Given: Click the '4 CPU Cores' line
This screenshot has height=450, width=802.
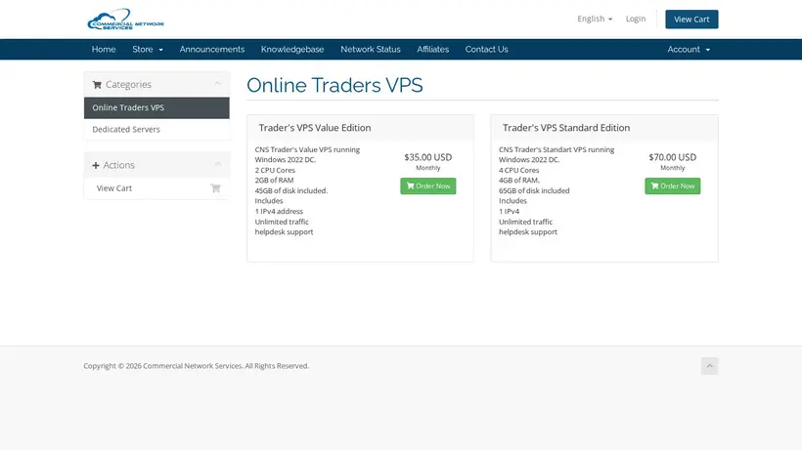Looking at the screenshot, I should click(518, 171).
